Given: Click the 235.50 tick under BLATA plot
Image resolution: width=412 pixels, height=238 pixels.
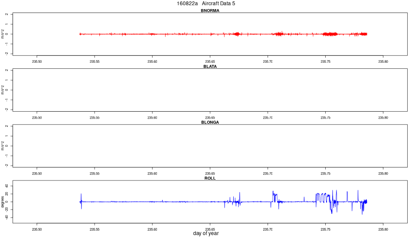Looking at the screenshot, I should coord(37,118).
